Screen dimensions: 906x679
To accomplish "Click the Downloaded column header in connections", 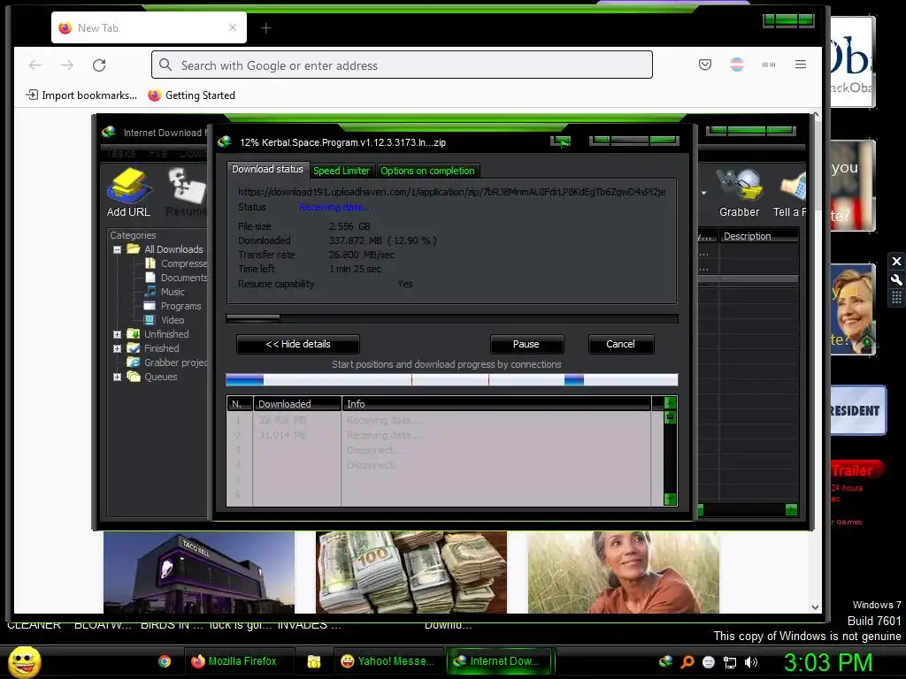I will [x=297, y=403].
